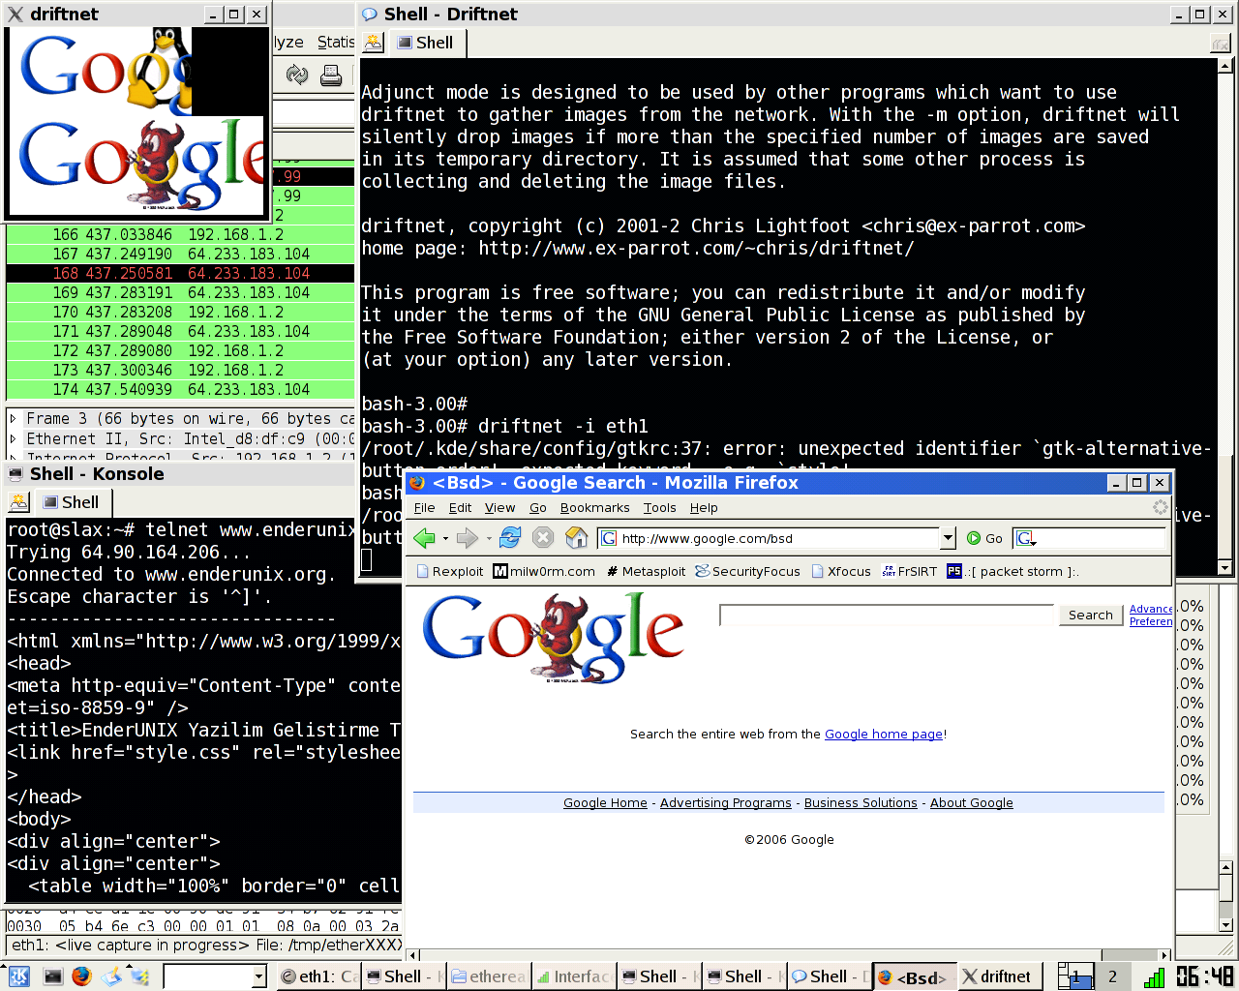
Task: Open the Edit menu in Firefox
Action: click(460, 508)
